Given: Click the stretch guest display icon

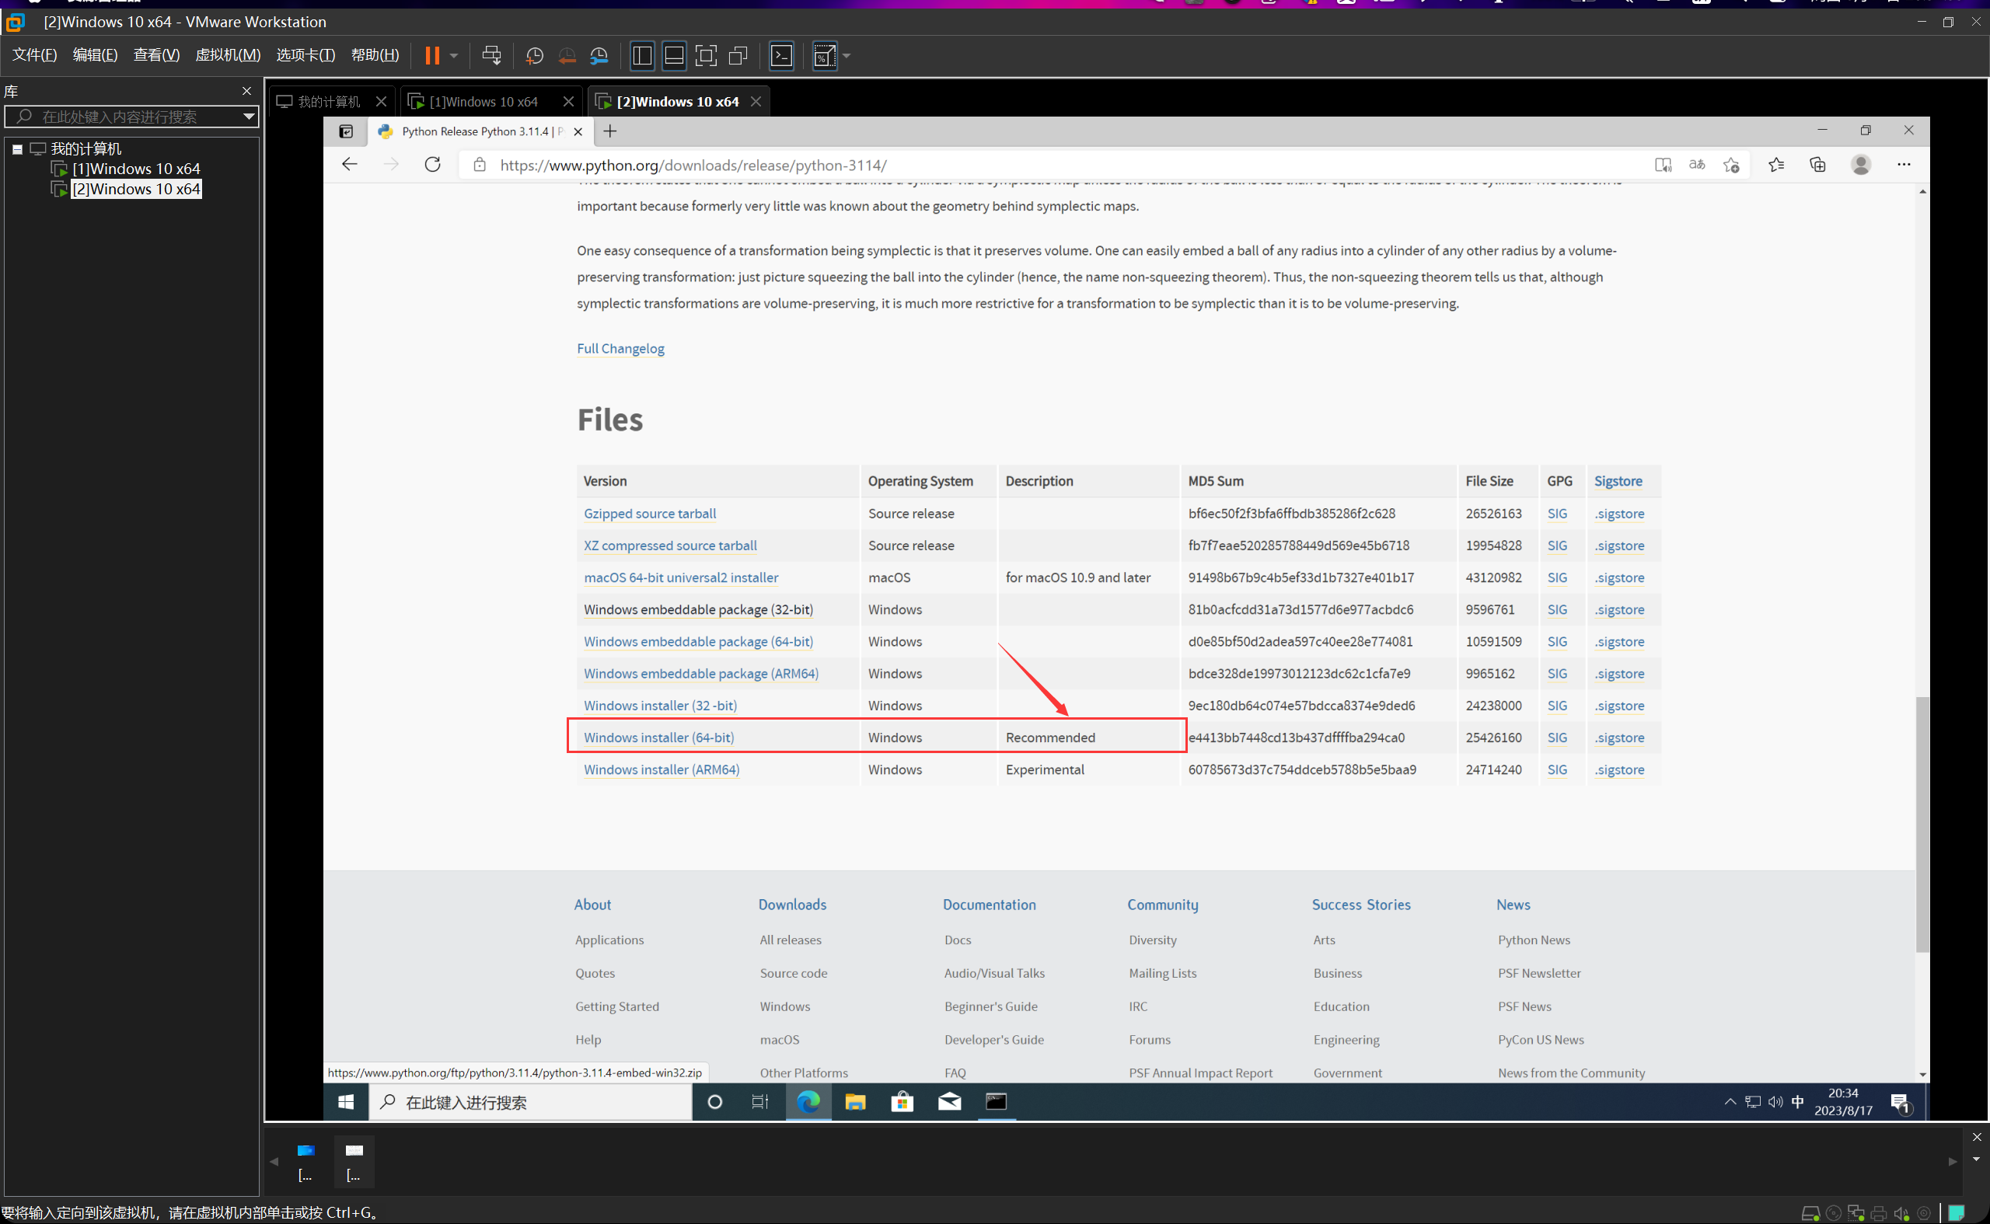Looking at the screenshot, I should (x=824, y=55).
